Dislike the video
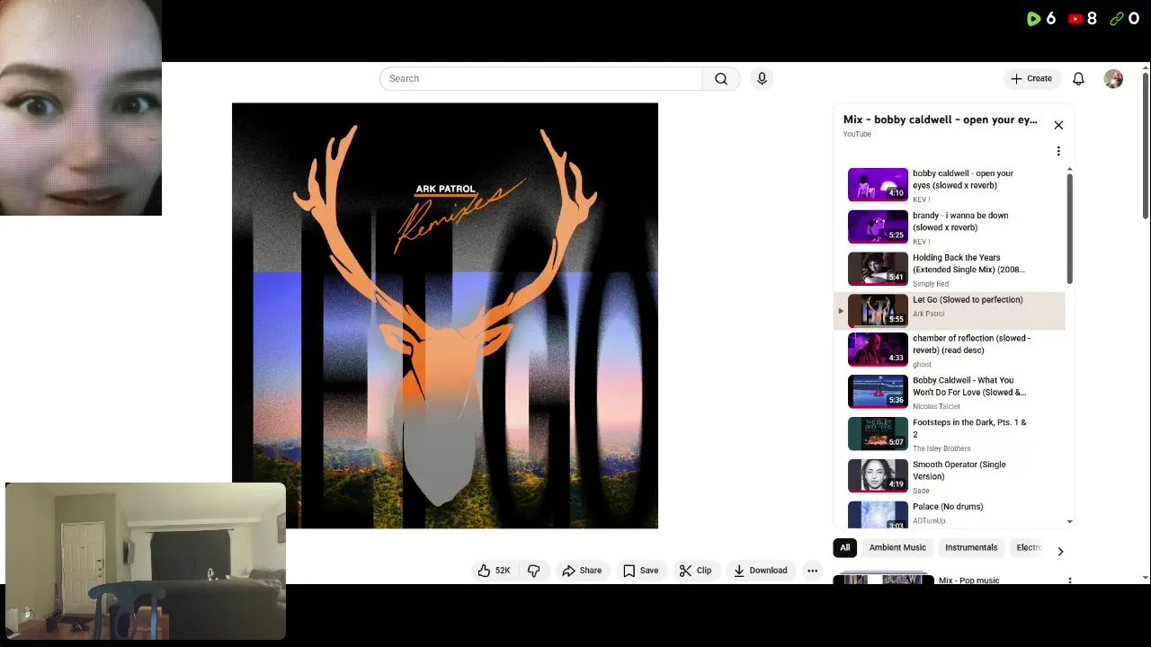Image resolution: width=1151 pixels, height=647 pixels. pos(534,571)
